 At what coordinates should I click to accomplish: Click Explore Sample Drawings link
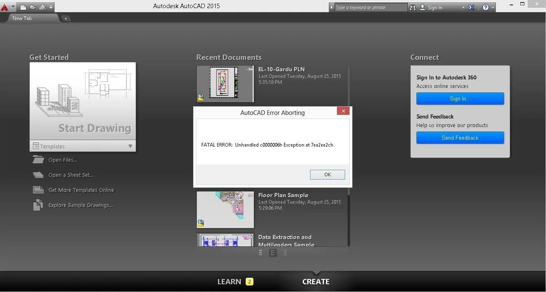pyautogui.click(x=81, y=205)
